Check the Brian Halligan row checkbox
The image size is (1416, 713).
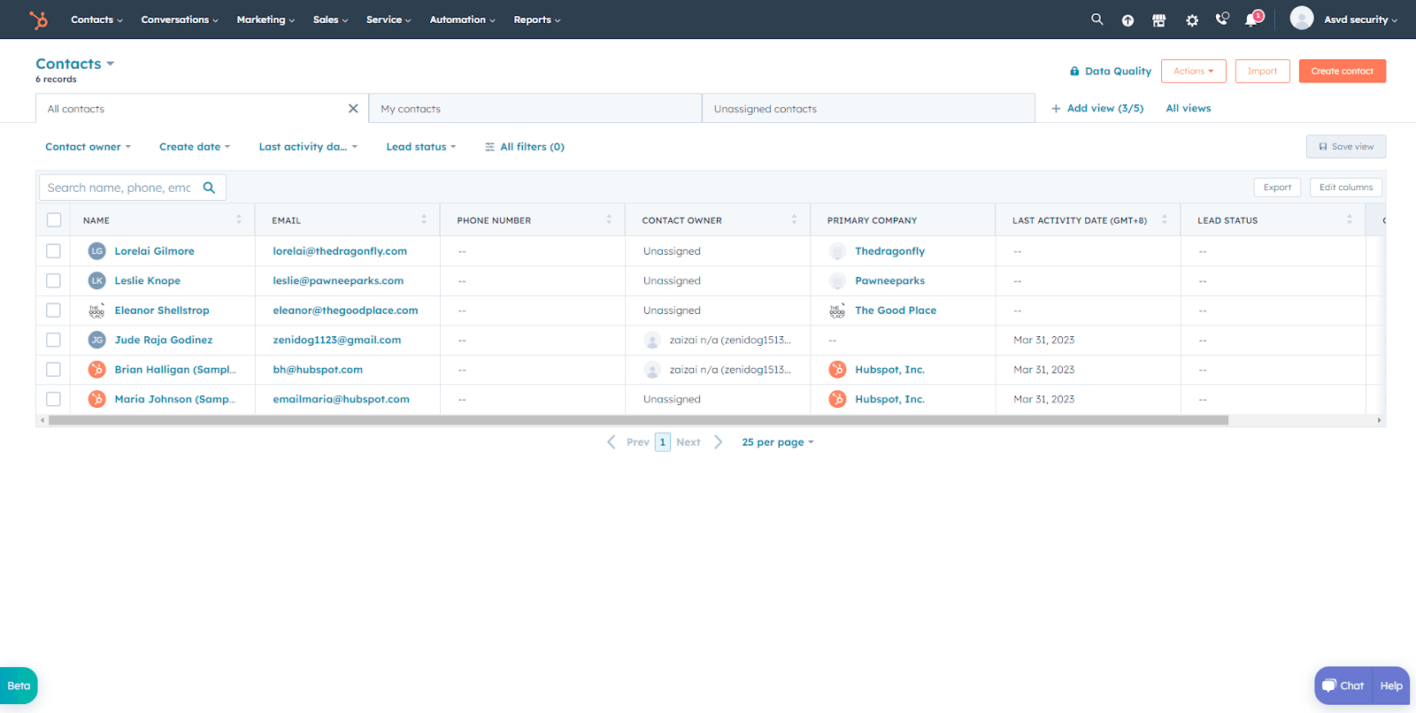54,370
